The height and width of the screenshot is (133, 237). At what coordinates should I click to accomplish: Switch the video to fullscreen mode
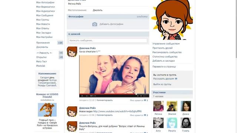point(148,96)
